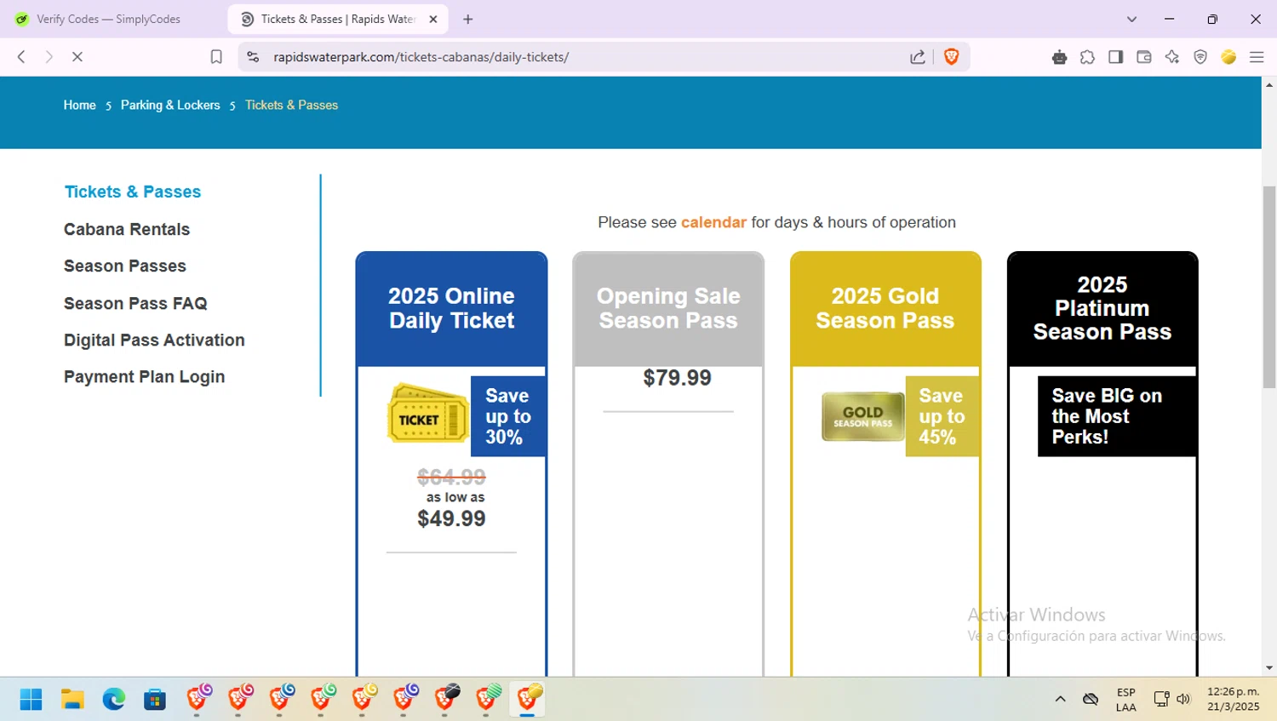This screenshot has width=1277, height=721.
Task: Click Save BIG on the Most Perks banner
Action: click(1117, 416)
